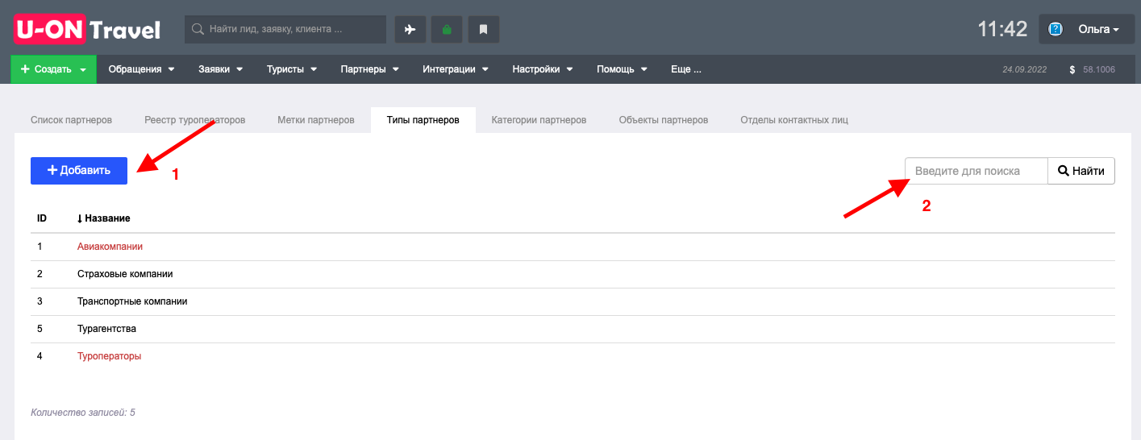Open the Отделы контактных лиц tab
Viewport: 1141px width, 440px height.
[x=794, y=120]
